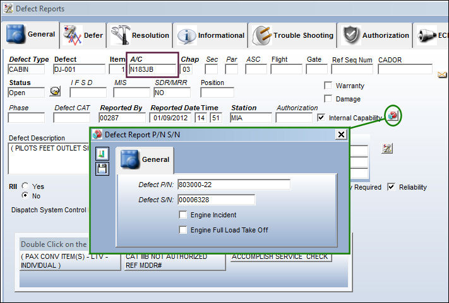Select RII Yes radio button
449x303 pixels.
click(25, 186)
